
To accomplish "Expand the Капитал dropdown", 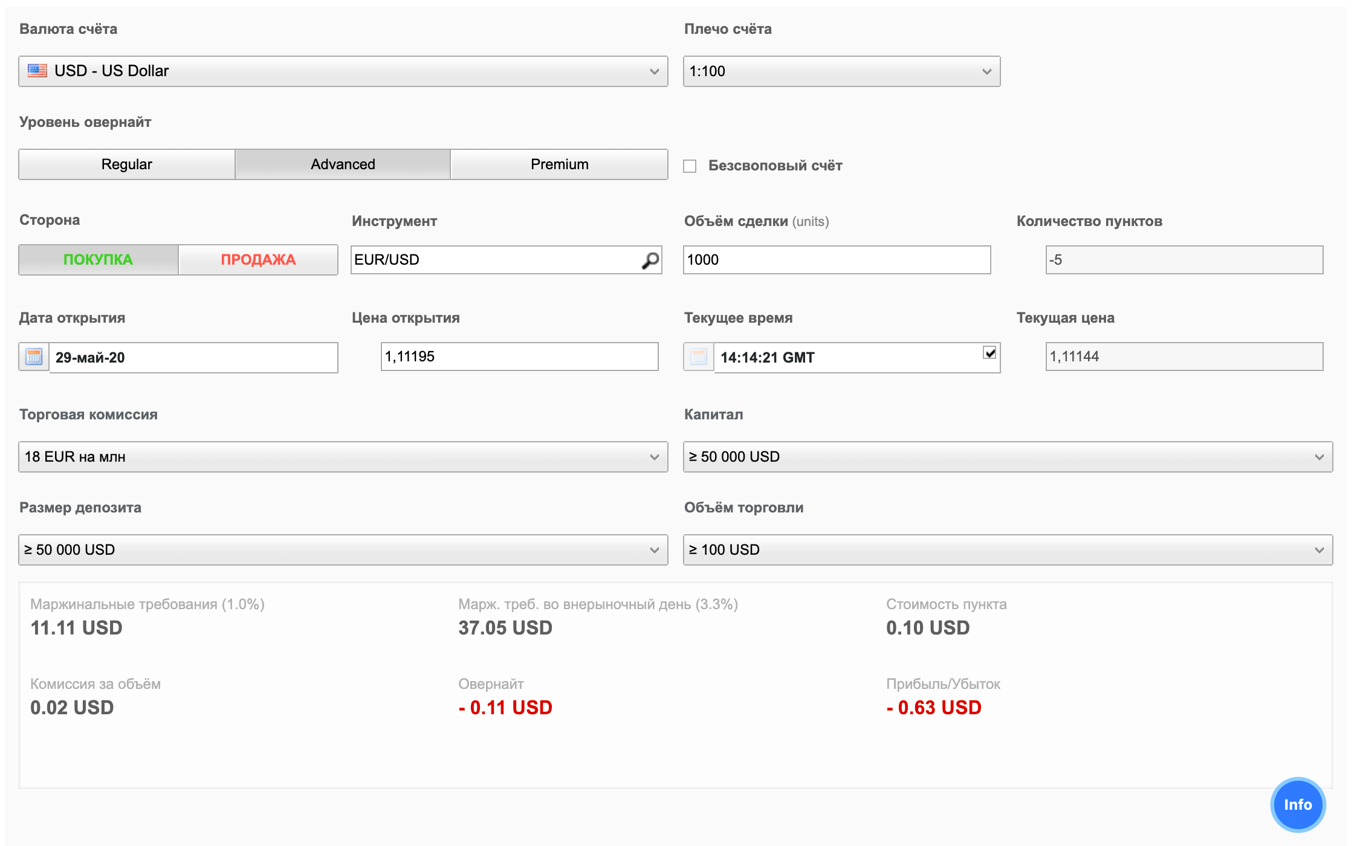I will [1008, 457].
